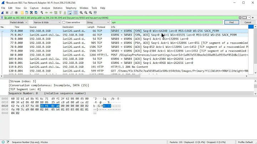Open a capture file
The width and height of the screenshot is (257, 144).
pyautogui.click(x=22, y=12)
